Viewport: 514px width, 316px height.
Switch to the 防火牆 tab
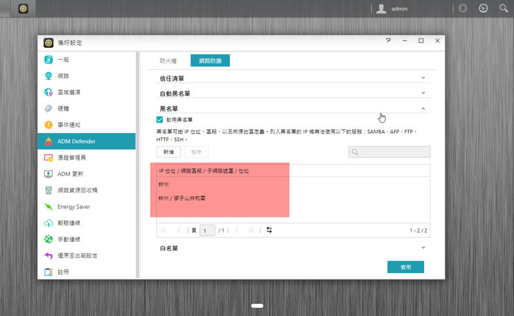tap(168, 61)
